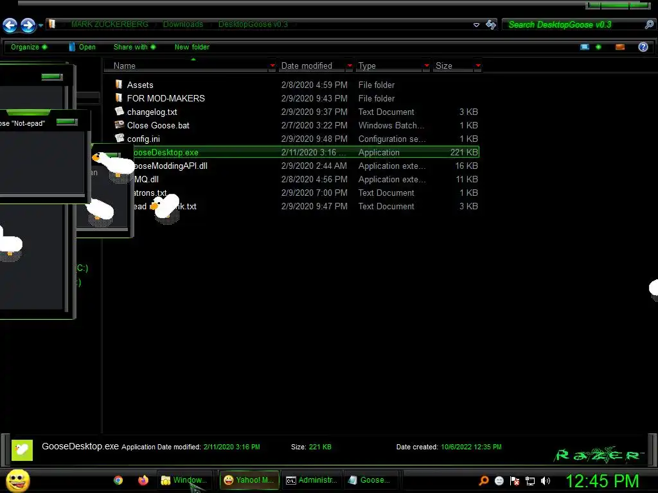Image resolution: width=658 pixels, height=493 pixels.
Task: Click the changelog.txt file icon
Action: (119, 111)
